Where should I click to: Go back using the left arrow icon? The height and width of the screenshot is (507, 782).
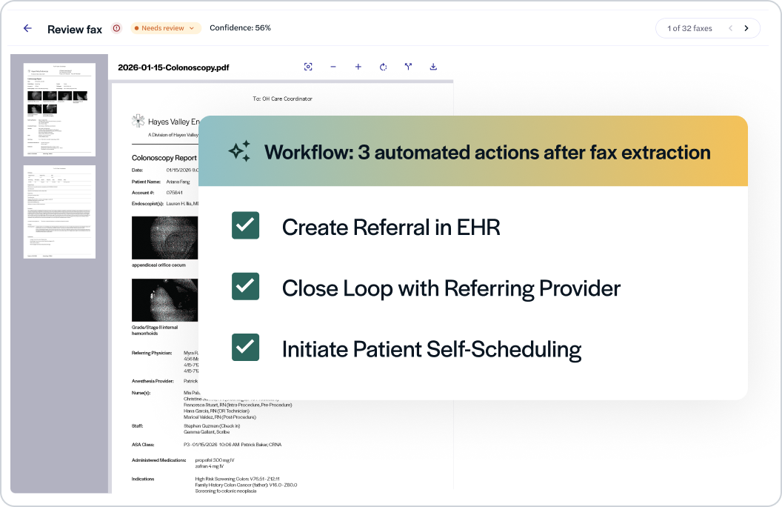pos(27,28)
